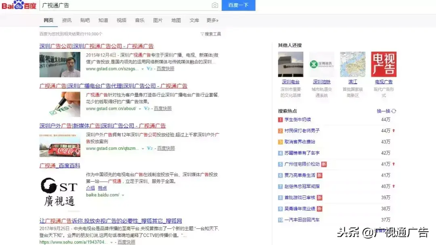Image resolution: width=436 pixels, height=245 pixels.
Task: Switch to the 知道 tab
Action: [103, 20]
